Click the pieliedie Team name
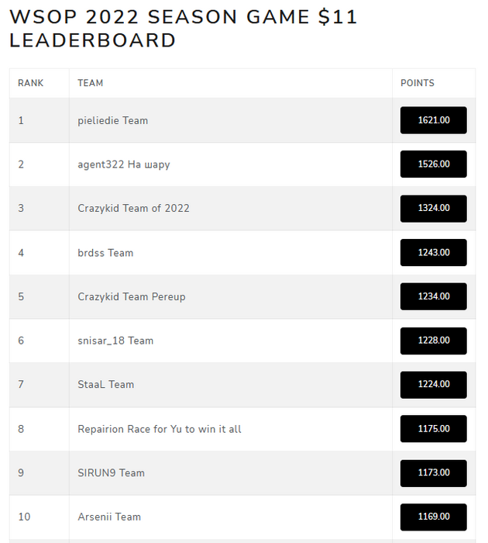Image resolution: width=488 pixels, height=543 pixels. (x=113, y=120)
